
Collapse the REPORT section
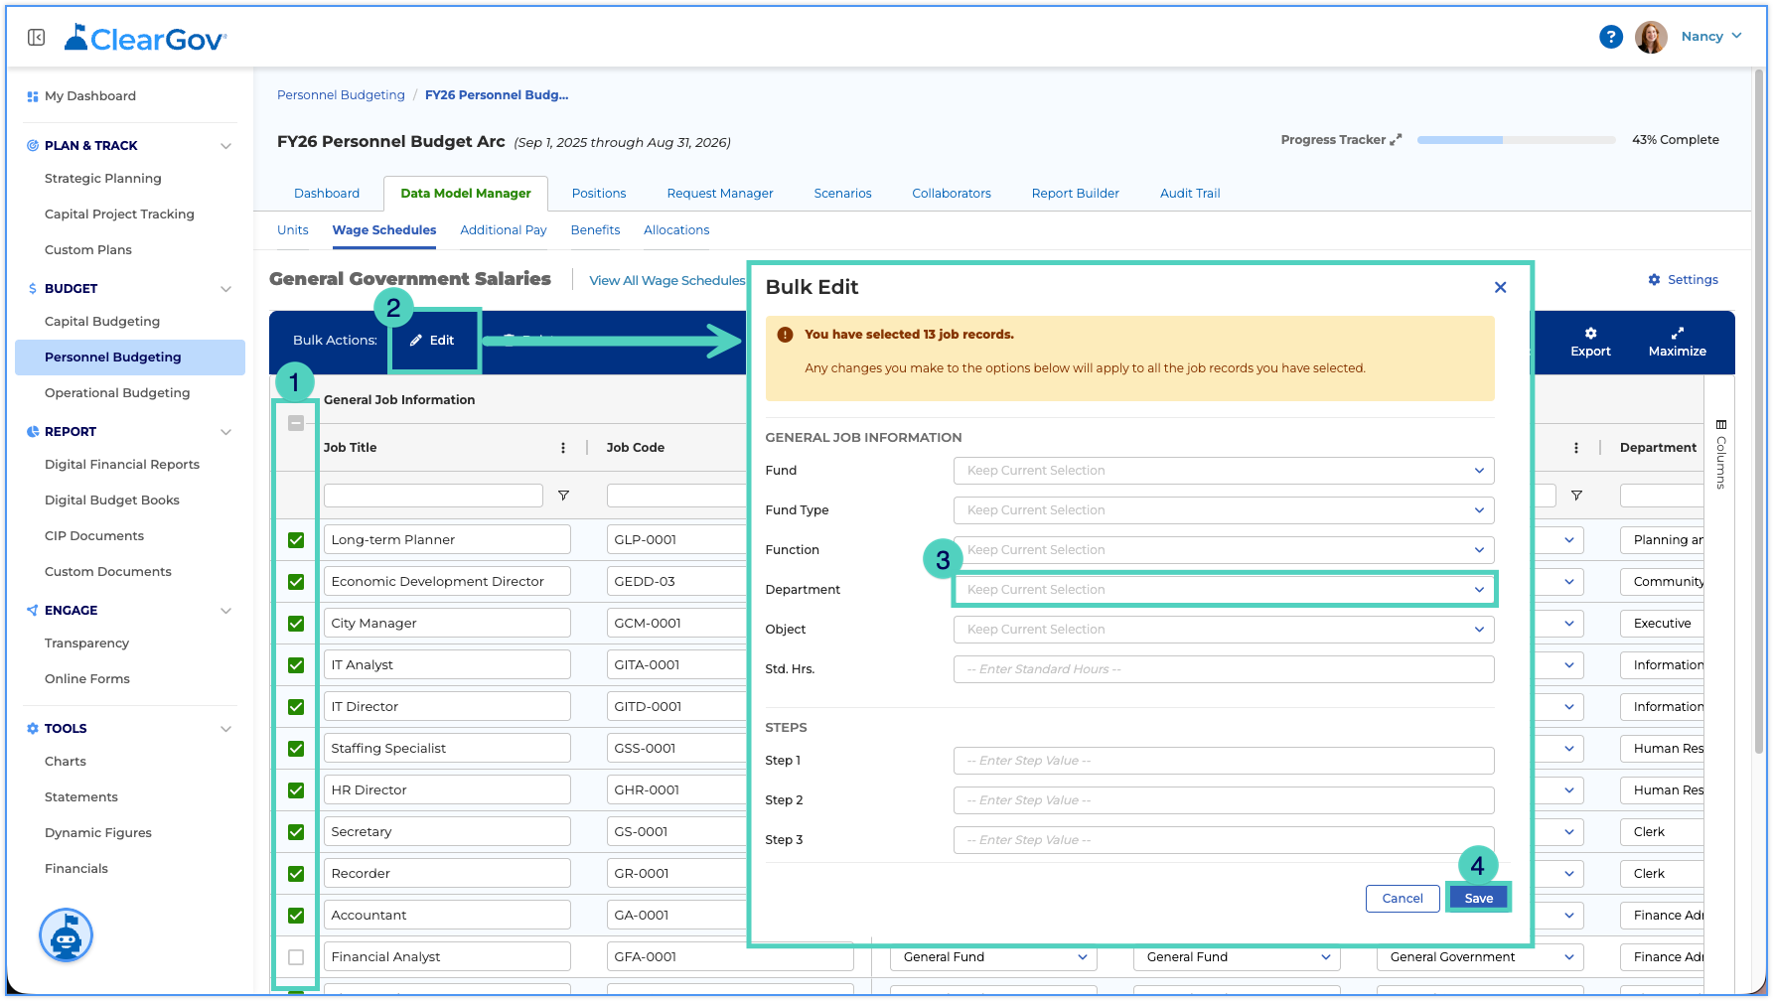coord(225,432)
